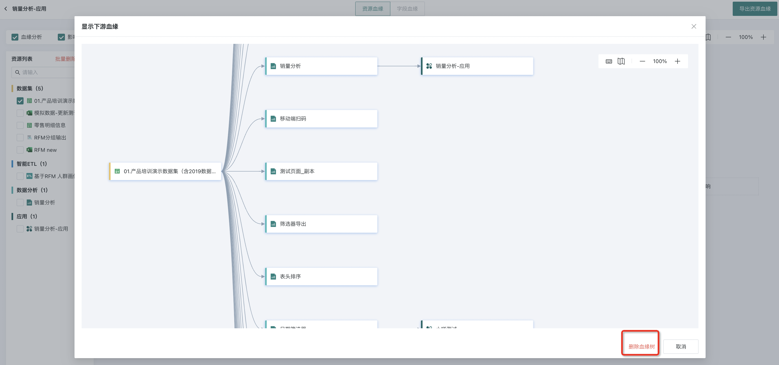Check RFM new checkbox
Screen dimensions: 779x365
point(20,150)
